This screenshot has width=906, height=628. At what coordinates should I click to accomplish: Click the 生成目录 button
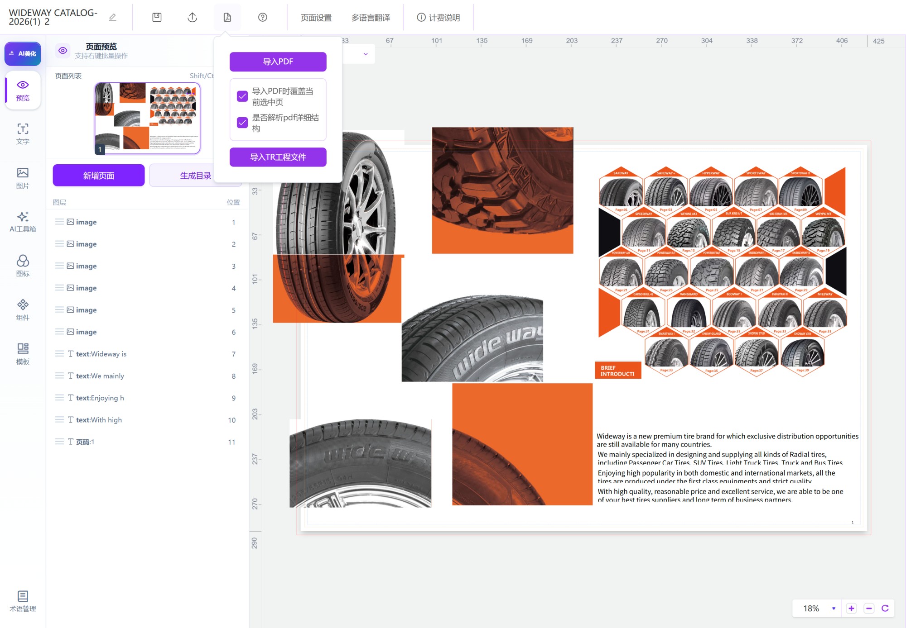click(195, 176)
